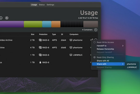Click the Request Sharing menu entry

click(x=104, y=67)
